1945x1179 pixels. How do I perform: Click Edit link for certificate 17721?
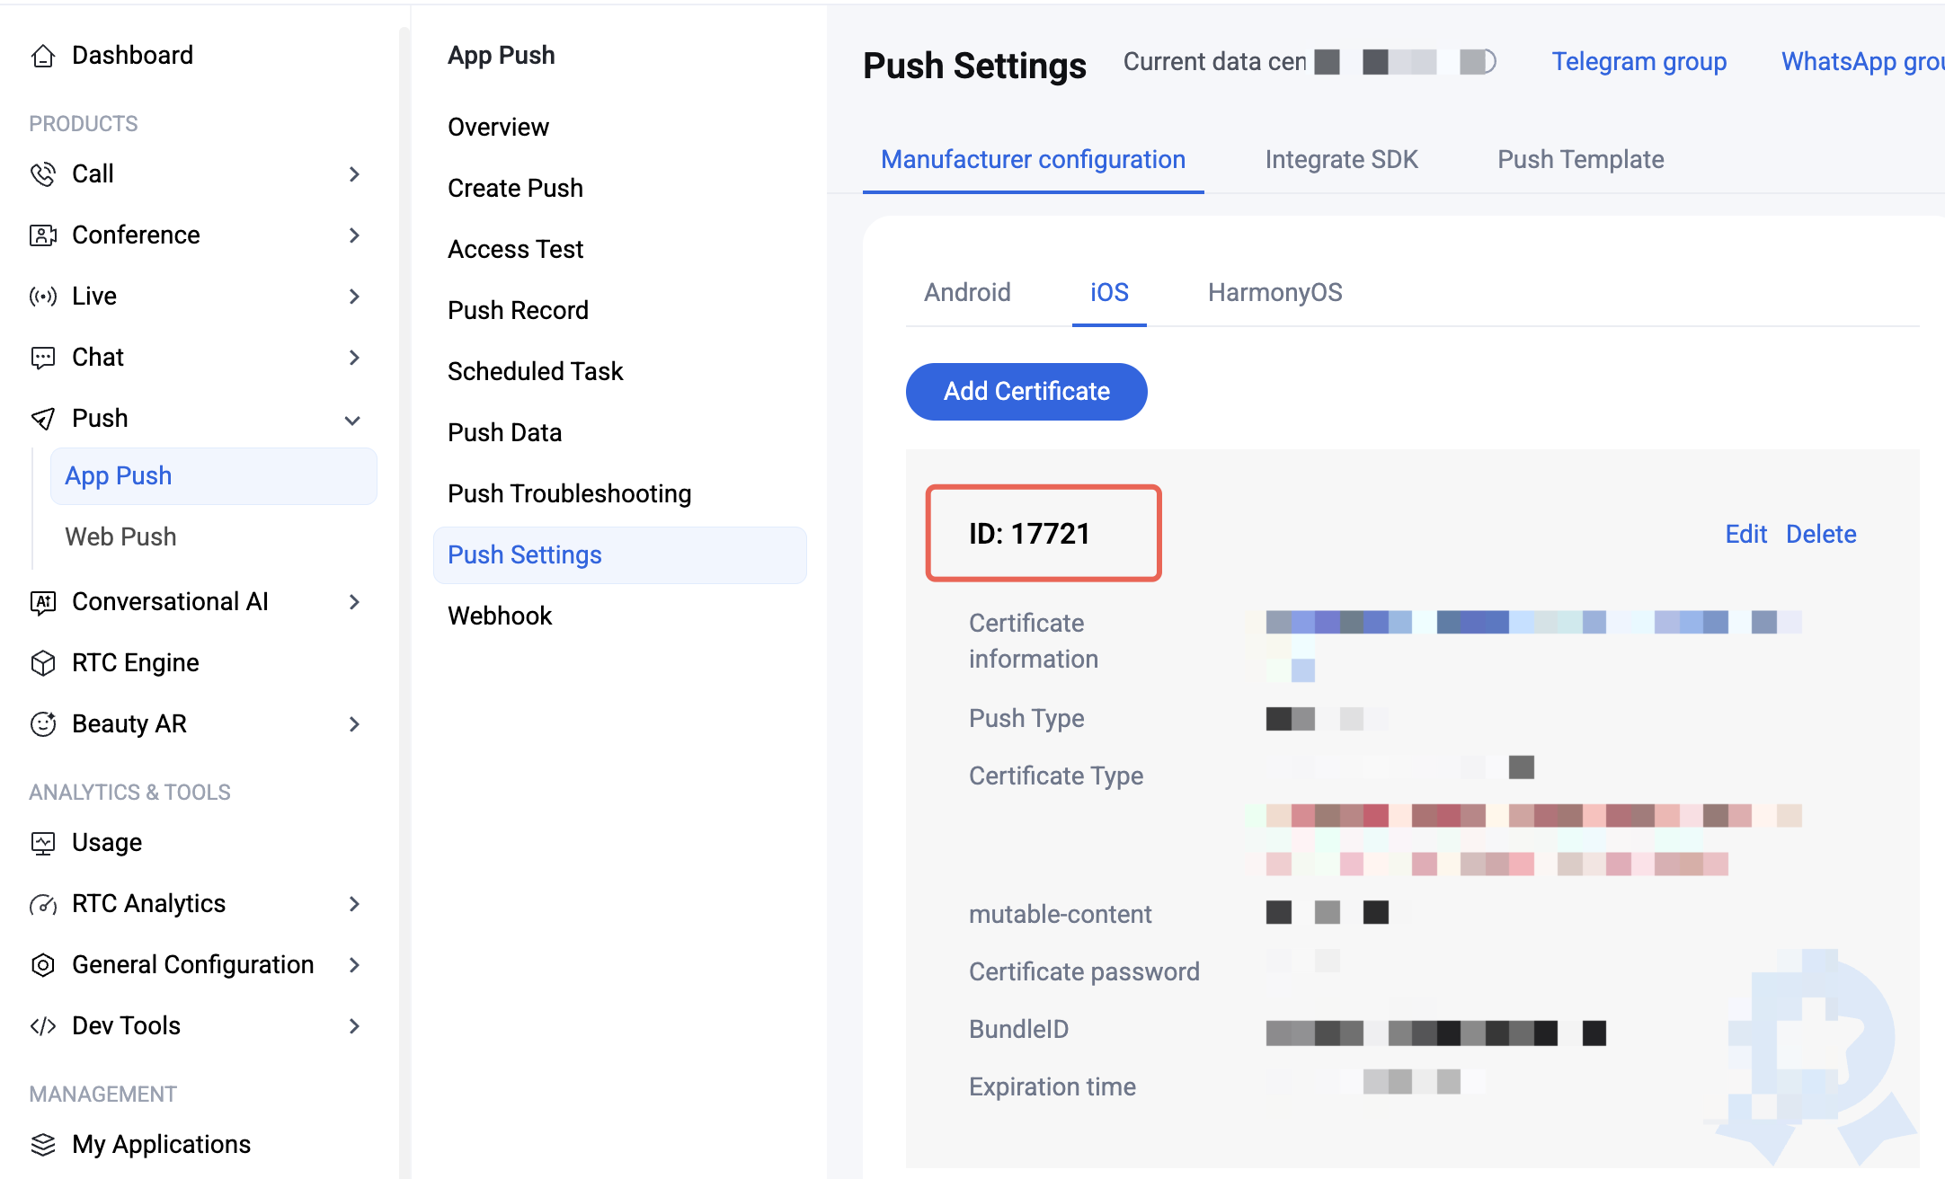(1745, 535)
